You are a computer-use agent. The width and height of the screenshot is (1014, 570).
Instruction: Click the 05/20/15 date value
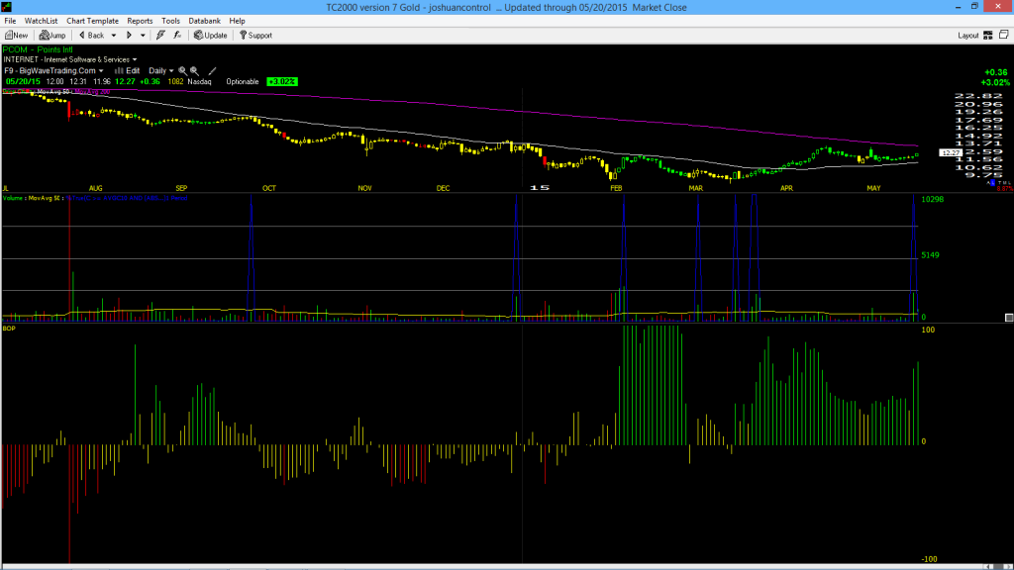[x=23, y=82]
